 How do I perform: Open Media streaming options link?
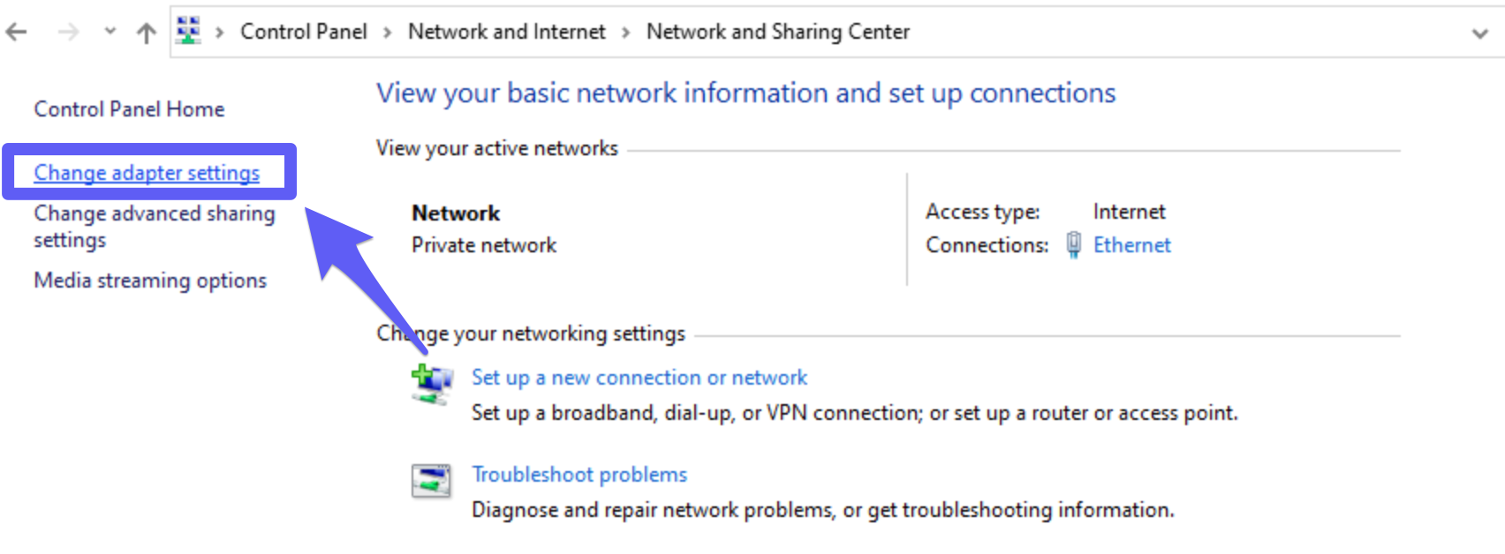coord(150,281)
